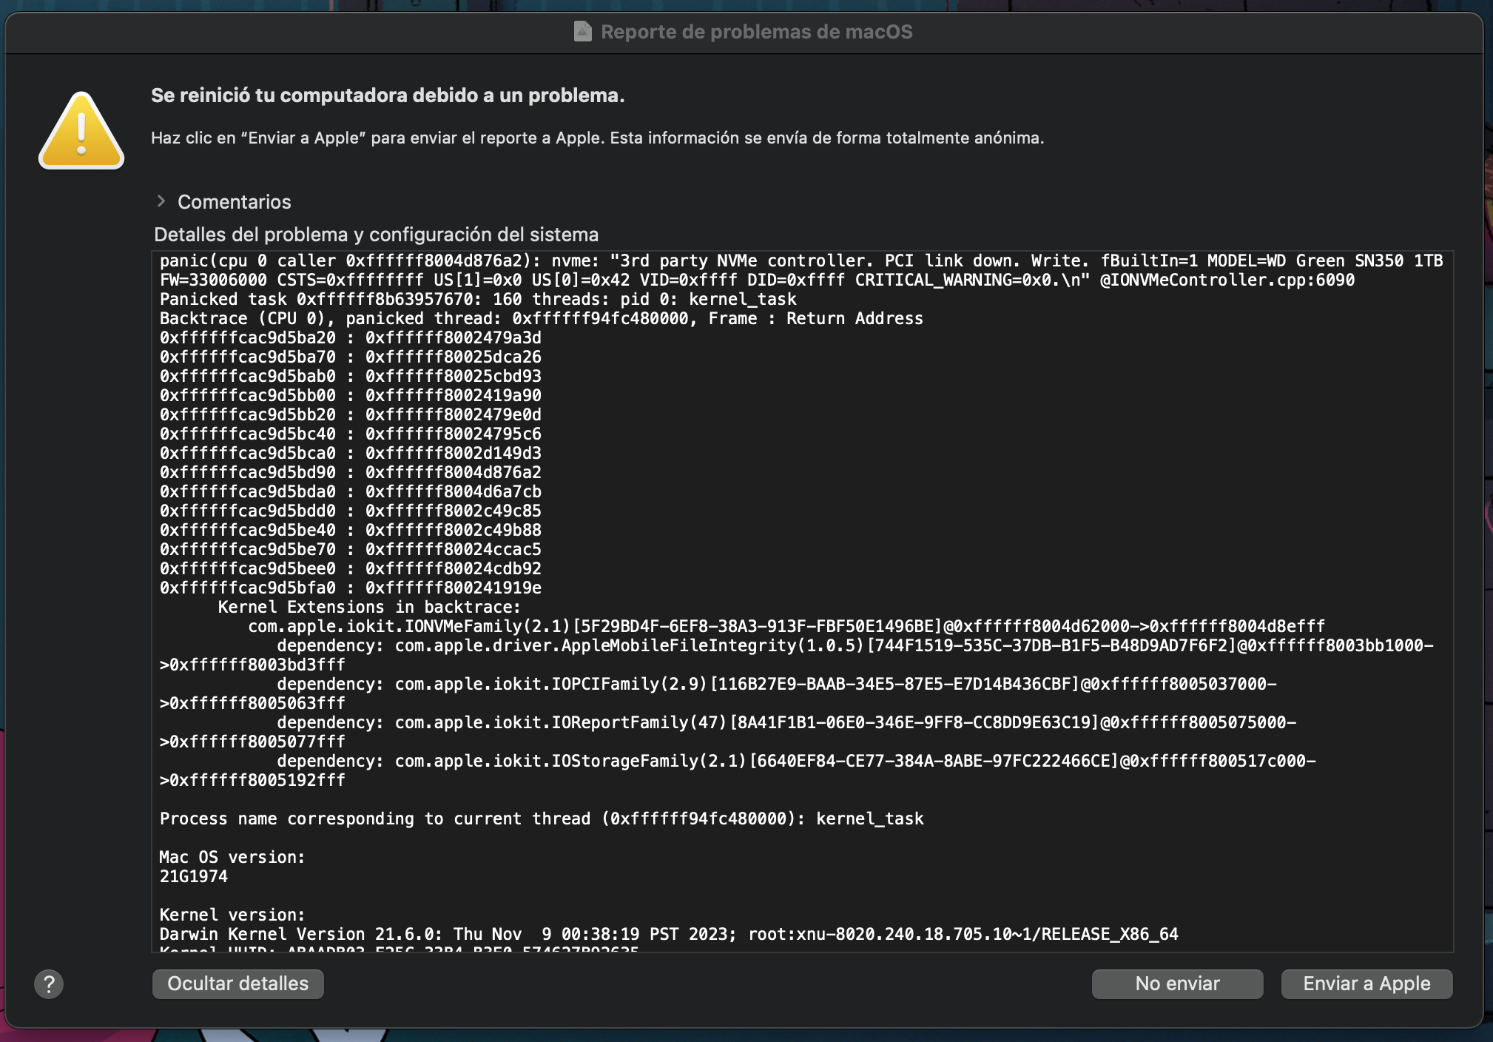1493x1042 pixels.
Task: Click the Detalles del problema section label
Action: coord(376,235)
